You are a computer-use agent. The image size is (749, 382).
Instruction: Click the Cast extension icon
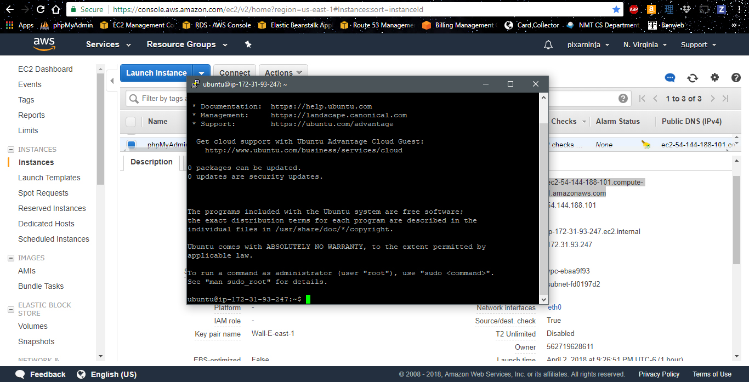(x=705, y=9)
